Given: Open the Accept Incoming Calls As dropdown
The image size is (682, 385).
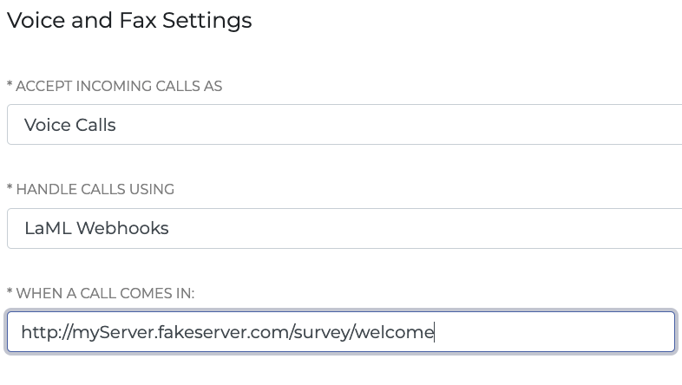Looking at the screenshot, I should (344, 124).
